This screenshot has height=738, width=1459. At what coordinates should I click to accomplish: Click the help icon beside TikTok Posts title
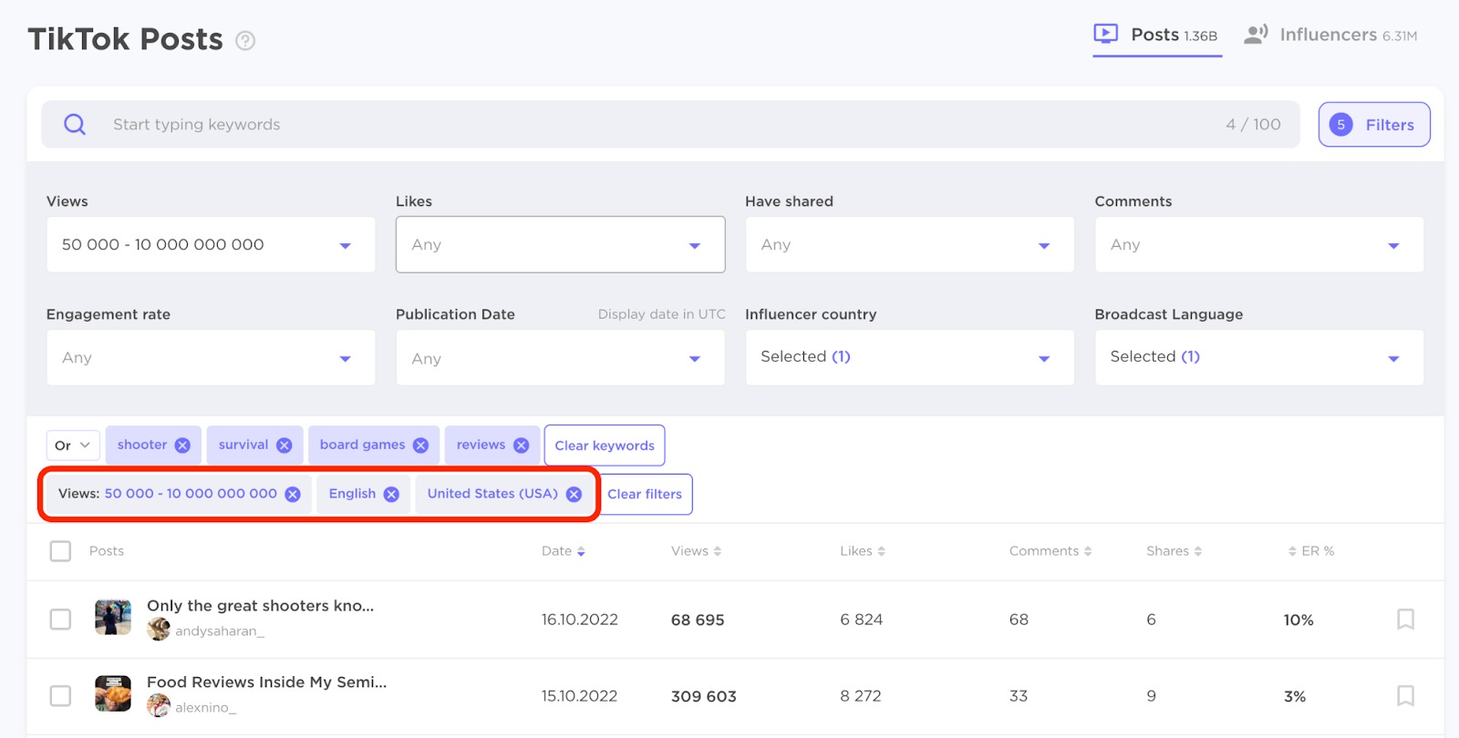click(x=245, y=41)
